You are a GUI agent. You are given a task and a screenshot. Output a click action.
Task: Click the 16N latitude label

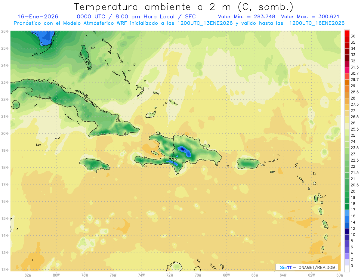(4, 201)
